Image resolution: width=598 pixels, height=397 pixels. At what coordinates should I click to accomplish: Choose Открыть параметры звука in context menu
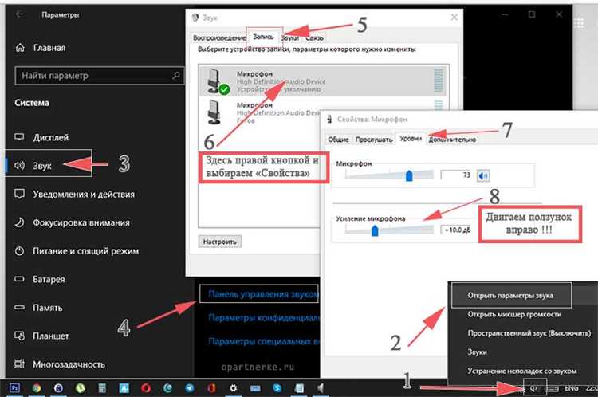(510, 295)
